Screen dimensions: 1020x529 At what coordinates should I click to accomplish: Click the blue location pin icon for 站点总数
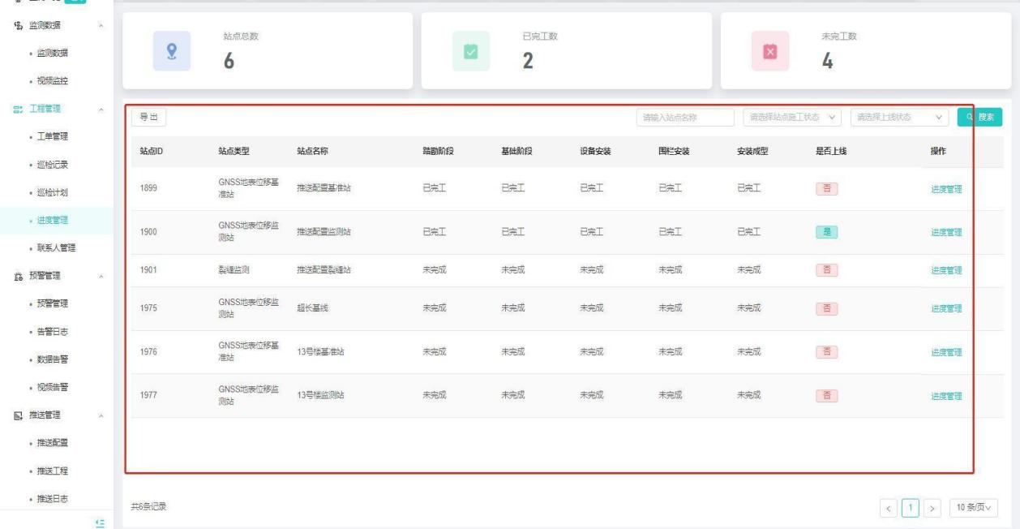tap(171, 50)
